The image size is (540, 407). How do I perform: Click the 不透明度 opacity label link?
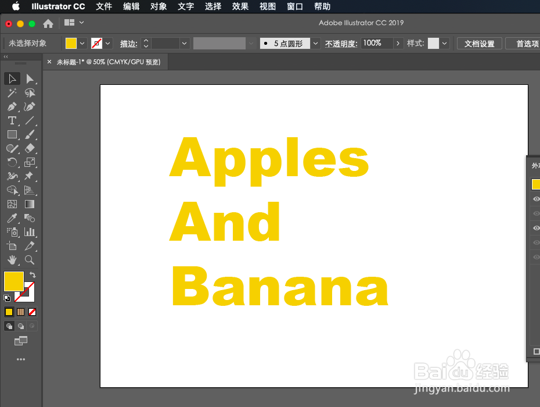(x=341, y=44)
